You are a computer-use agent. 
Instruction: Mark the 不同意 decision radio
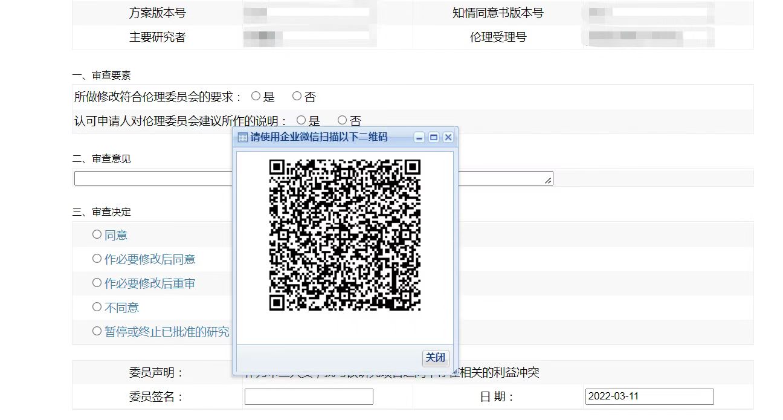(x=97, y=307)
